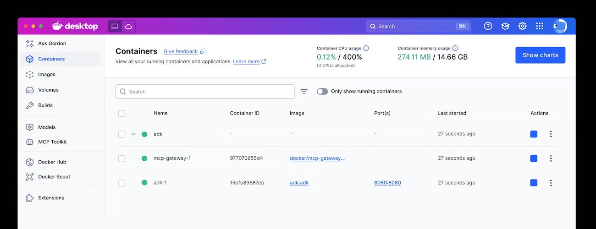Open more actions menu for adk-1

coord(551,183)
